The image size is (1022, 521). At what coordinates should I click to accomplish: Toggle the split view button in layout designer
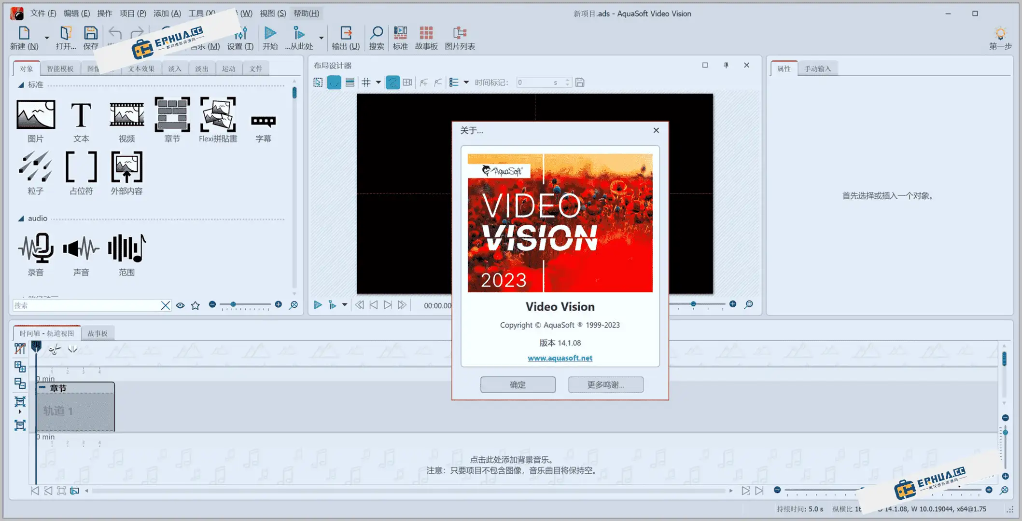click(x=407, y=82)
